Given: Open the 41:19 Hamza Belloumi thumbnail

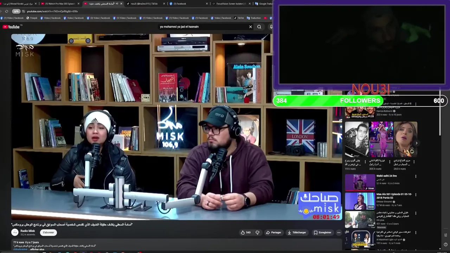Looking at the screenshot, I should [360, 112].
